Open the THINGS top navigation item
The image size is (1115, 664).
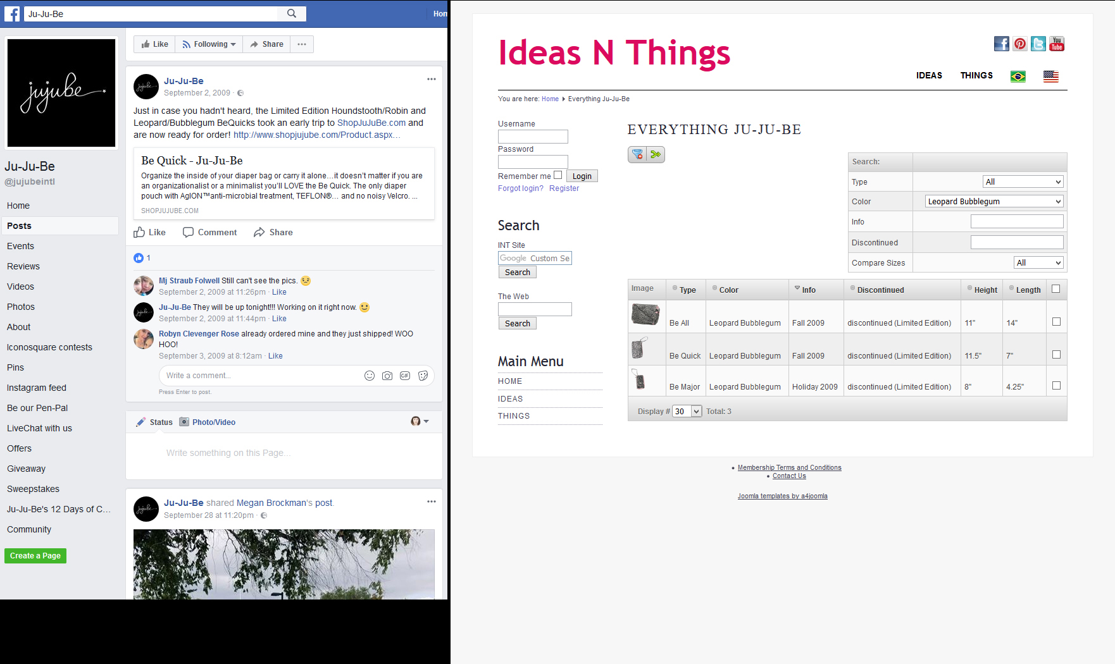tap(976, 75)
